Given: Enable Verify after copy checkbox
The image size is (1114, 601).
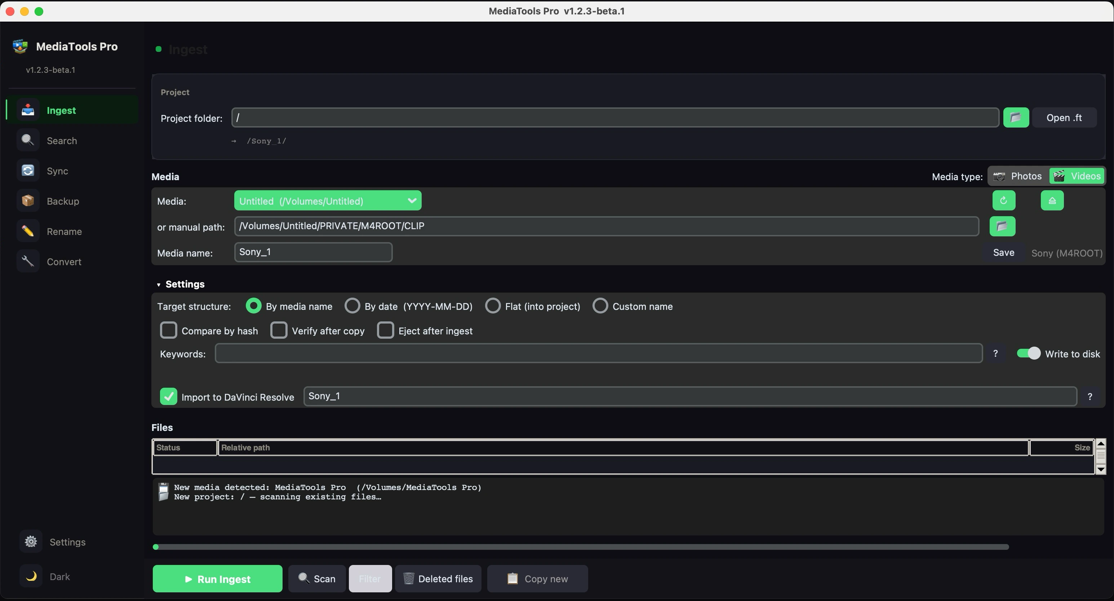Looking at the screenshot, I should [279, 330].
